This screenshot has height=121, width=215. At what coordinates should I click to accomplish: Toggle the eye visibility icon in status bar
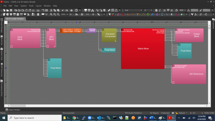click(173, 113)
